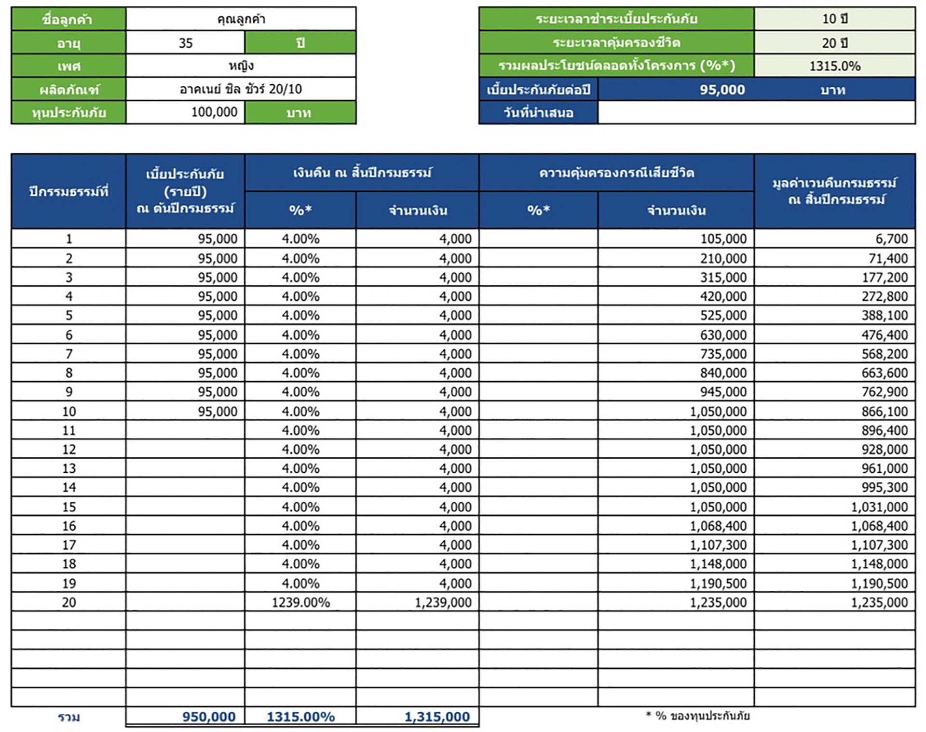Select the premium payment period cell '10 ปี'

click(834, 19)
